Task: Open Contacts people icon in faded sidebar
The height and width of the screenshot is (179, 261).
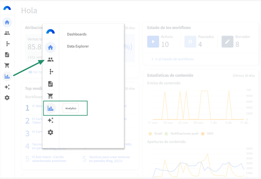Action: (x=7, y=33)
